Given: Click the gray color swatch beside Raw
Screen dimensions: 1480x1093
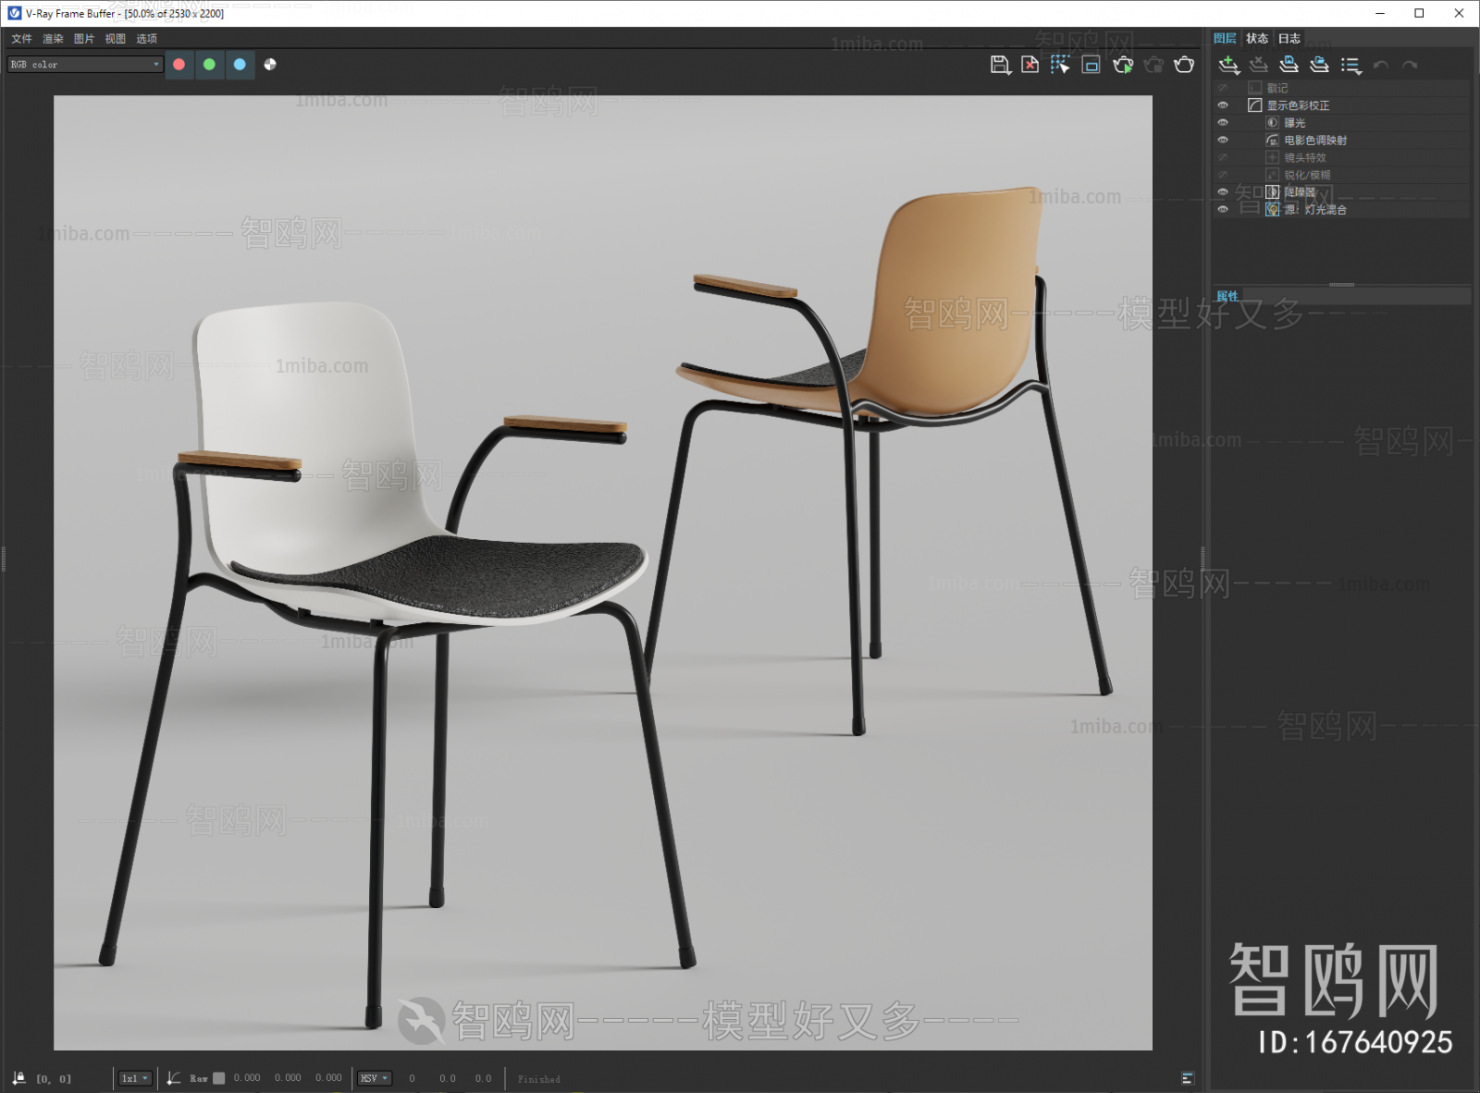Looking at the screenshot, I should (219, 1078).
